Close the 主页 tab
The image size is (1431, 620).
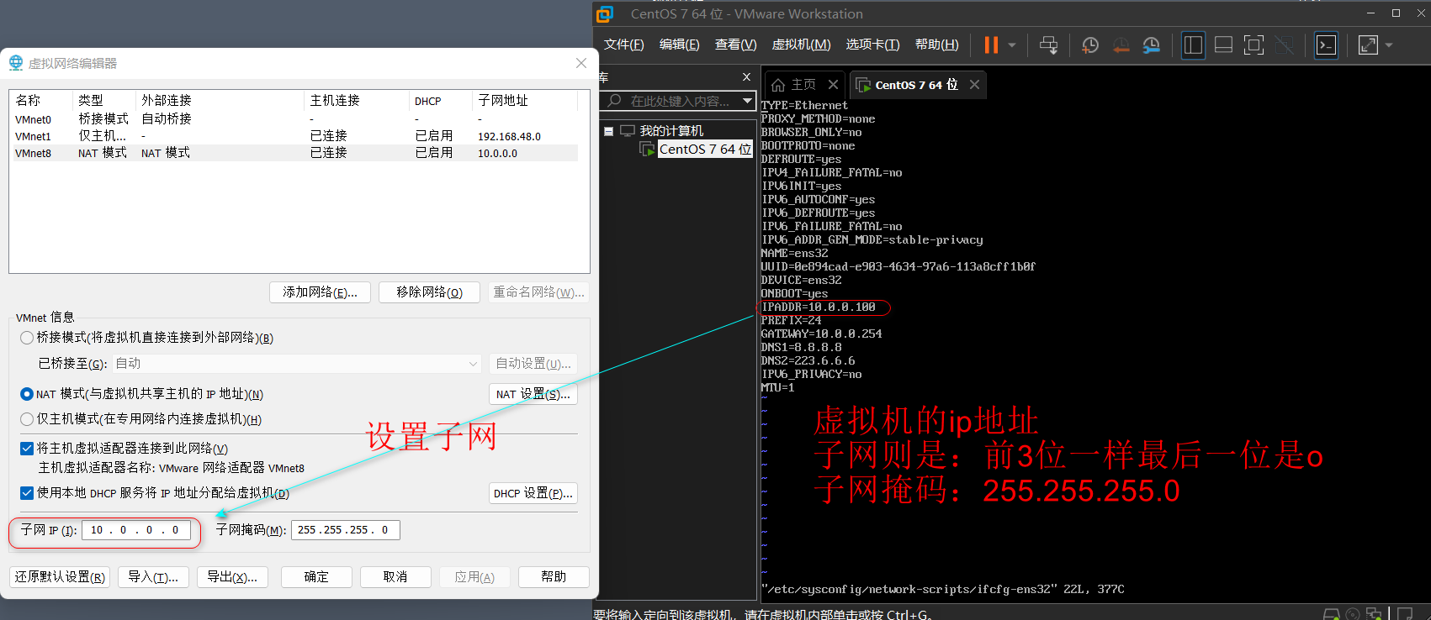[x=833, y=85]
